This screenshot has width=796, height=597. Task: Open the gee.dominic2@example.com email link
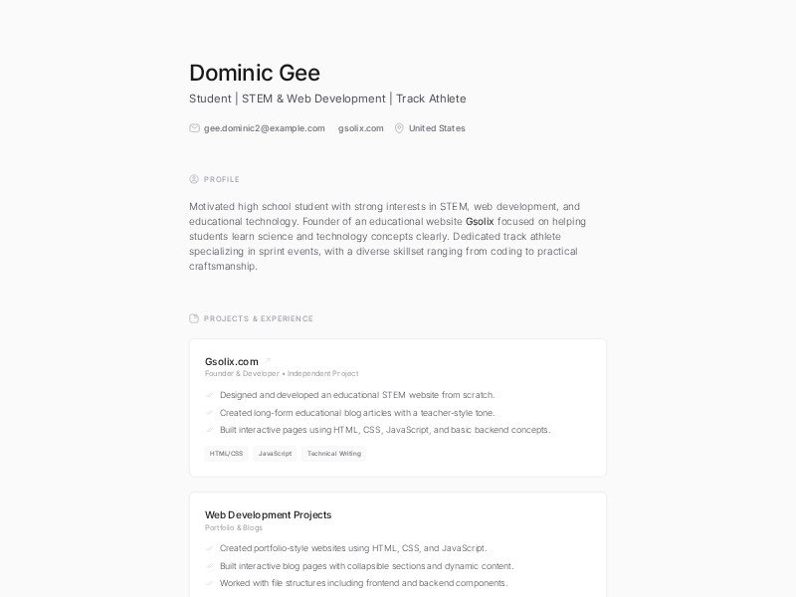(x=264, y=128)
